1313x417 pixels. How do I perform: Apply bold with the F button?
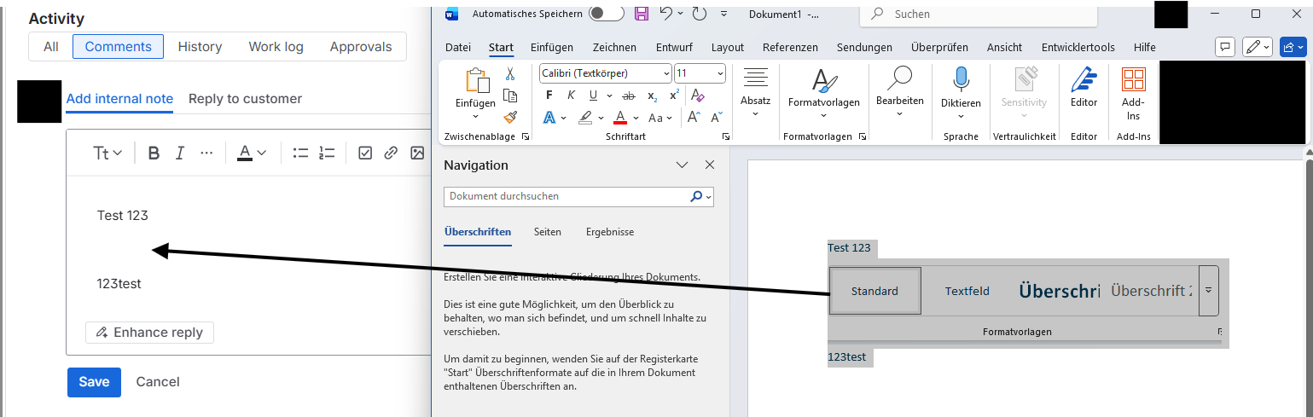click(549, 96)
